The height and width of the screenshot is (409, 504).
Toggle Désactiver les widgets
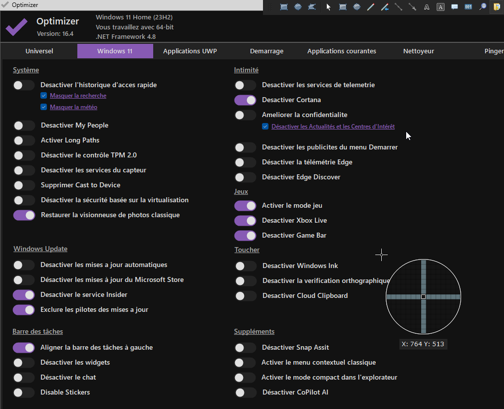pos(24,363)
